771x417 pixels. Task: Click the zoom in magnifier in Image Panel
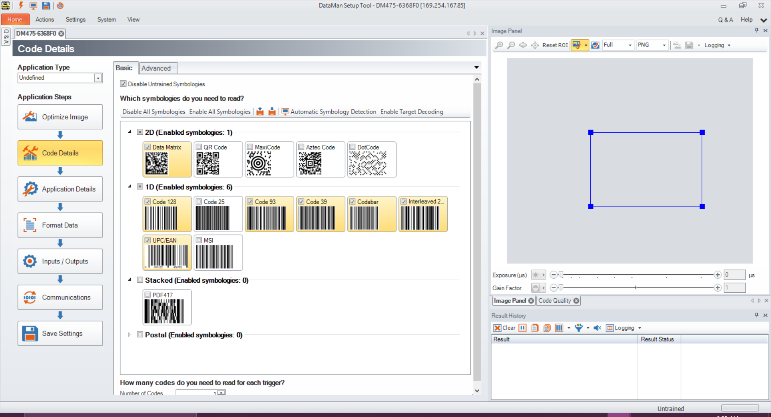click(499, 45)
